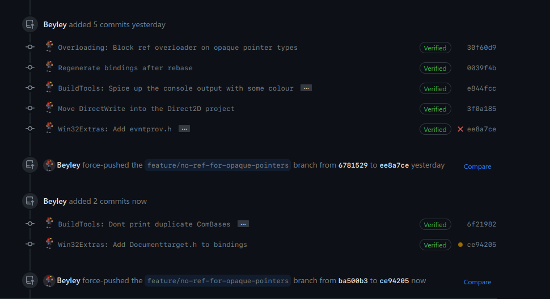Click feature/no-ref-for-opaque-pointers branch label in first force-push
This screenshot has width=550, height=299.
(218, 165)
